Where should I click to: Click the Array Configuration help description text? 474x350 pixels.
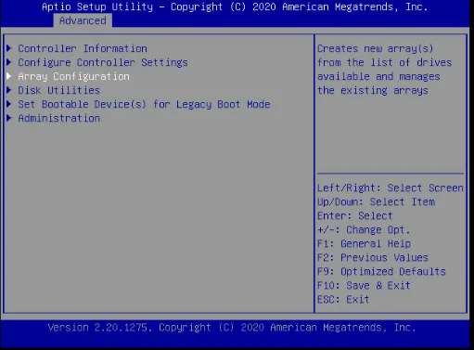coord(385,70)
